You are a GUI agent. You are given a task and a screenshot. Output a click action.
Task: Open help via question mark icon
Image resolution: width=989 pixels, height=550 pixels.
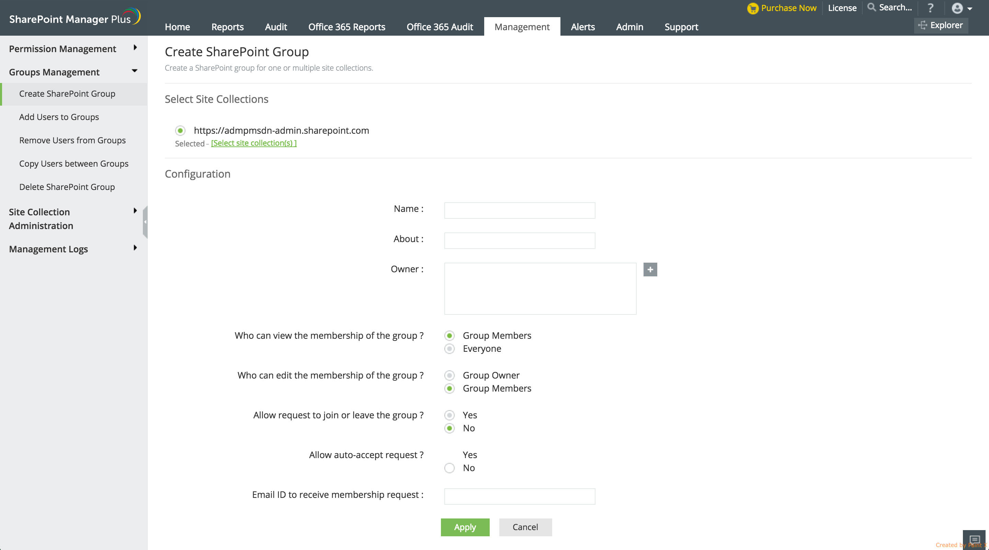pos(930,8)
